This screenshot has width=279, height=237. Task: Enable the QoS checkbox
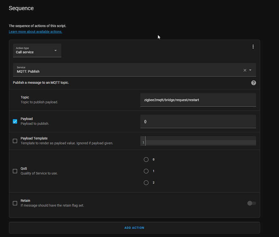15,171
